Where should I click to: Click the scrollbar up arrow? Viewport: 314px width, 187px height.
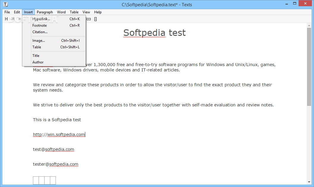[x=309, y=25]
